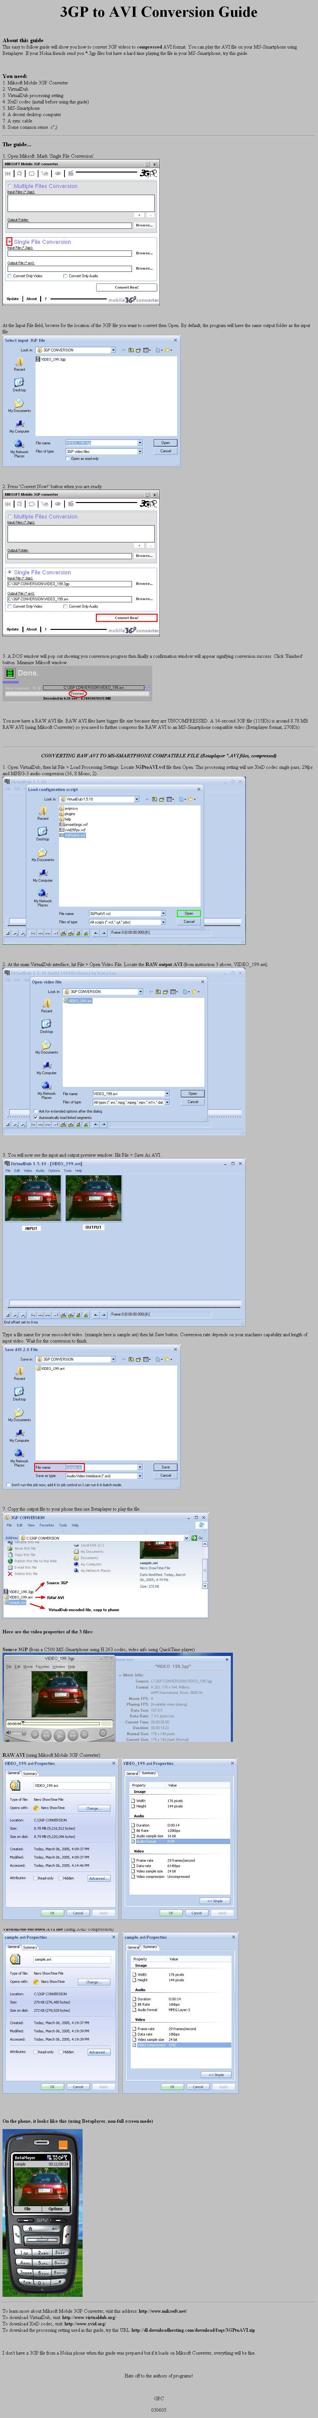Click Cancel in Open video file dialog

coord(193,1102)
